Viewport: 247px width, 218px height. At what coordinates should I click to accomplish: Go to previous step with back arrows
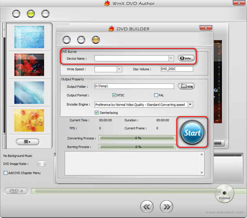(x=147, y=207)
